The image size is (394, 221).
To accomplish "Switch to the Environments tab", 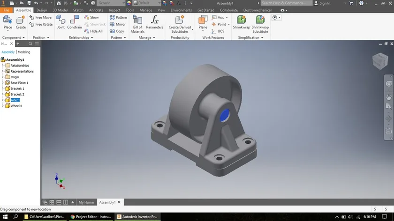I will click(181, 10).
